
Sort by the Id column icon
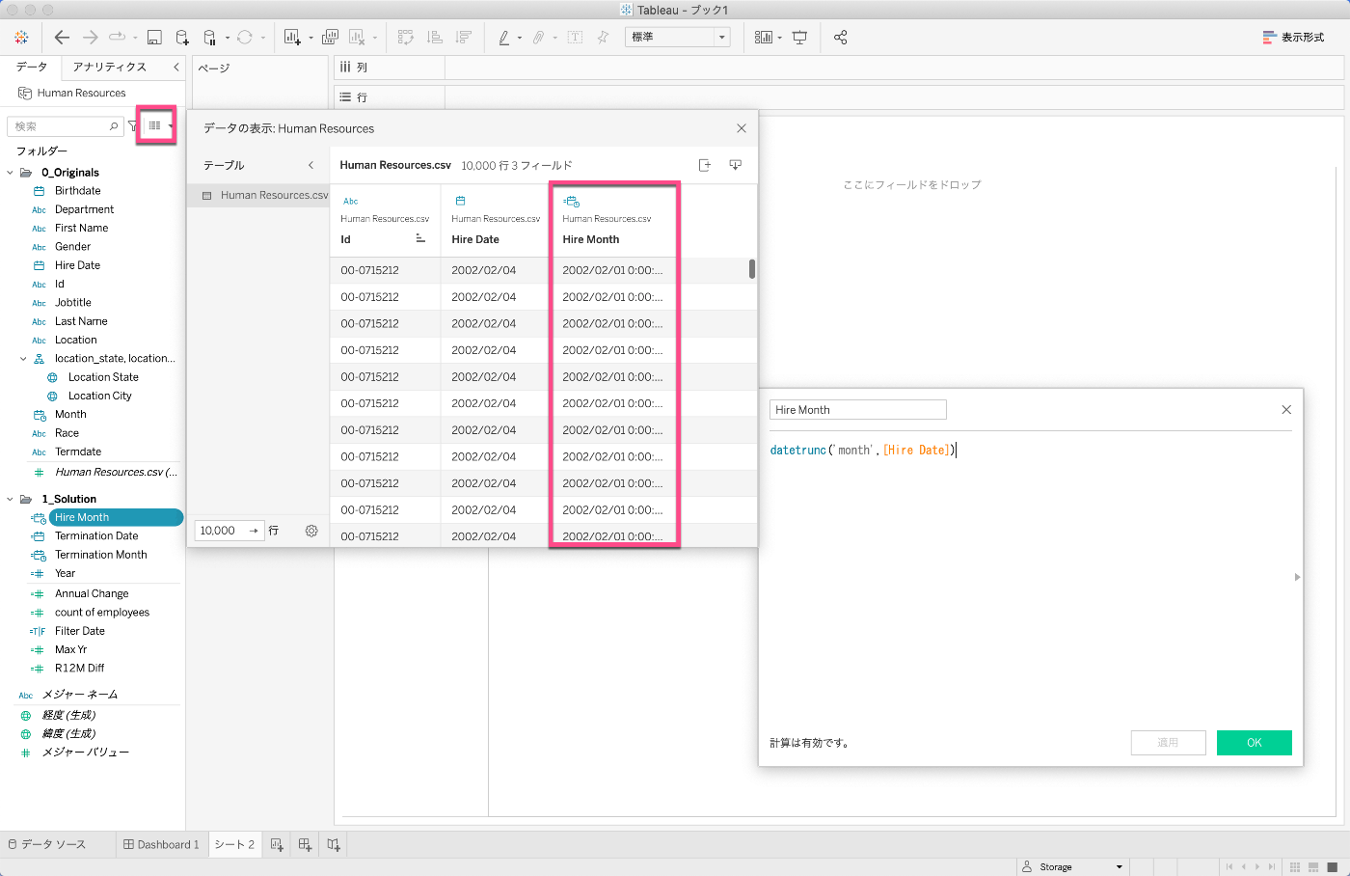click(420, 238)
